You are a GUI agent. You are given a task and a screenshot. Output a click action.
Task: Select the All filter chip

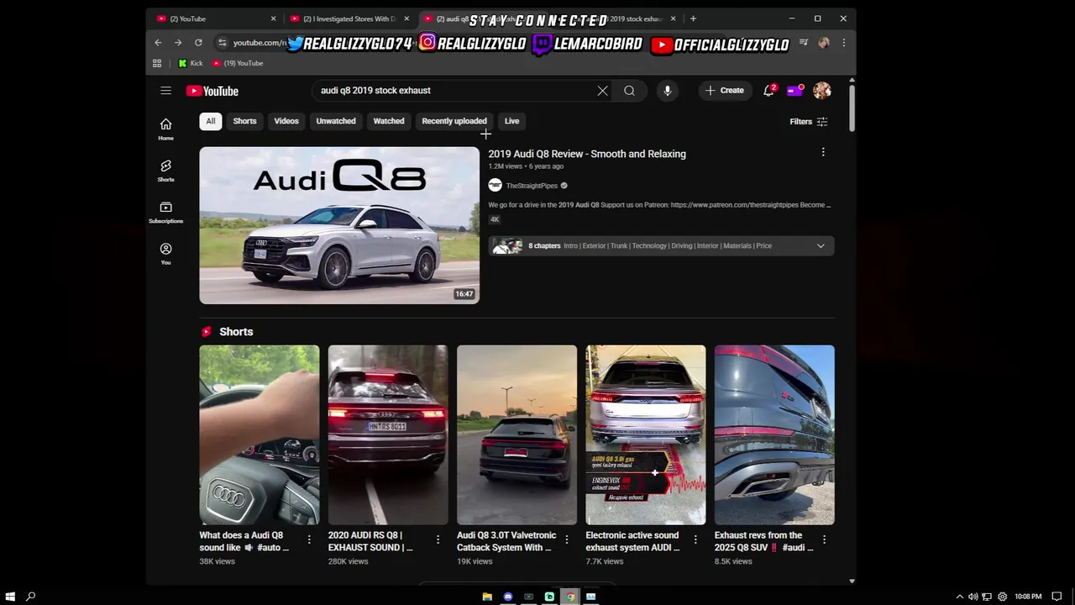point(211,121)
